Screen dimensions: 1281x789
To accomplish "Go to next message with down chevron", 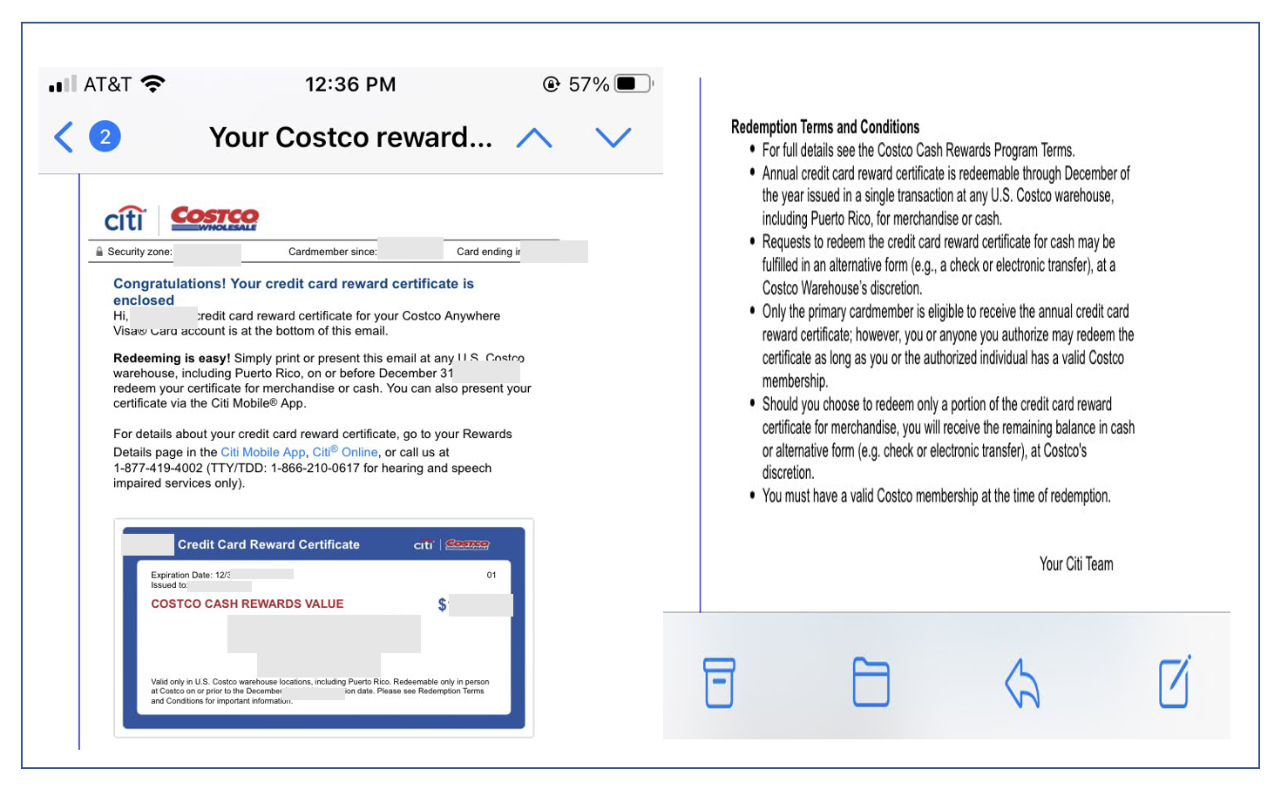I will tap(613, 138).
